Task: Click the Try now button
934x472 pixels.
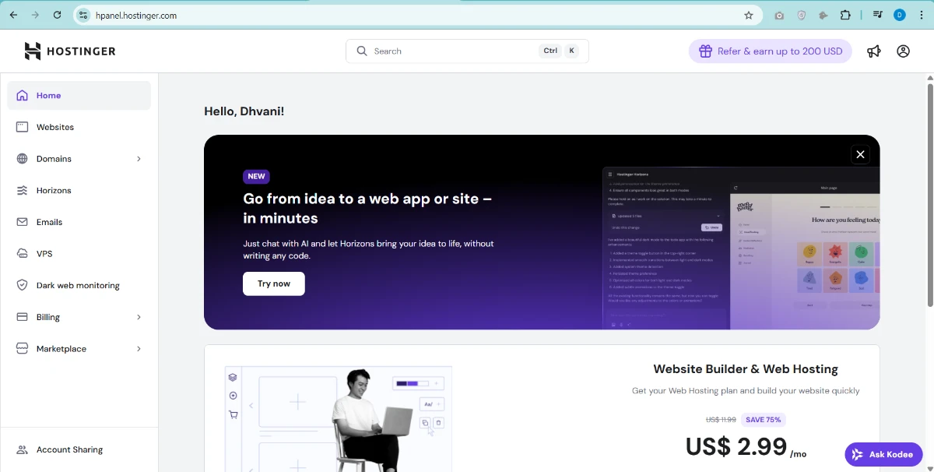Action: pyautogui.click(x=274, y=284)
